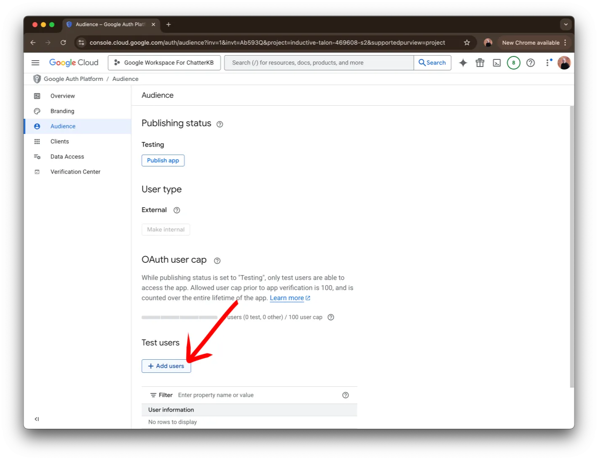Click the Filter icon in the table toolbar
Viewport: 598px width, 460px height.
(x=153, y=395)
